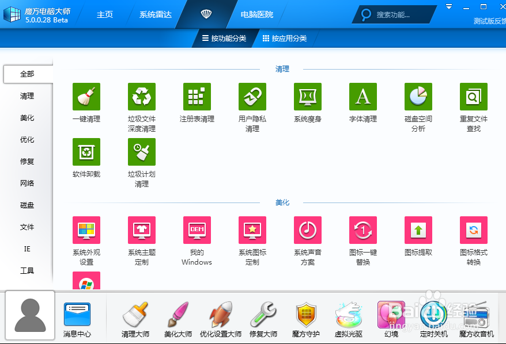Viewport: 506px width, 344px height.
Task: Open 魔方收音机 radio from the bottom bar
Action: pos(474,319)
